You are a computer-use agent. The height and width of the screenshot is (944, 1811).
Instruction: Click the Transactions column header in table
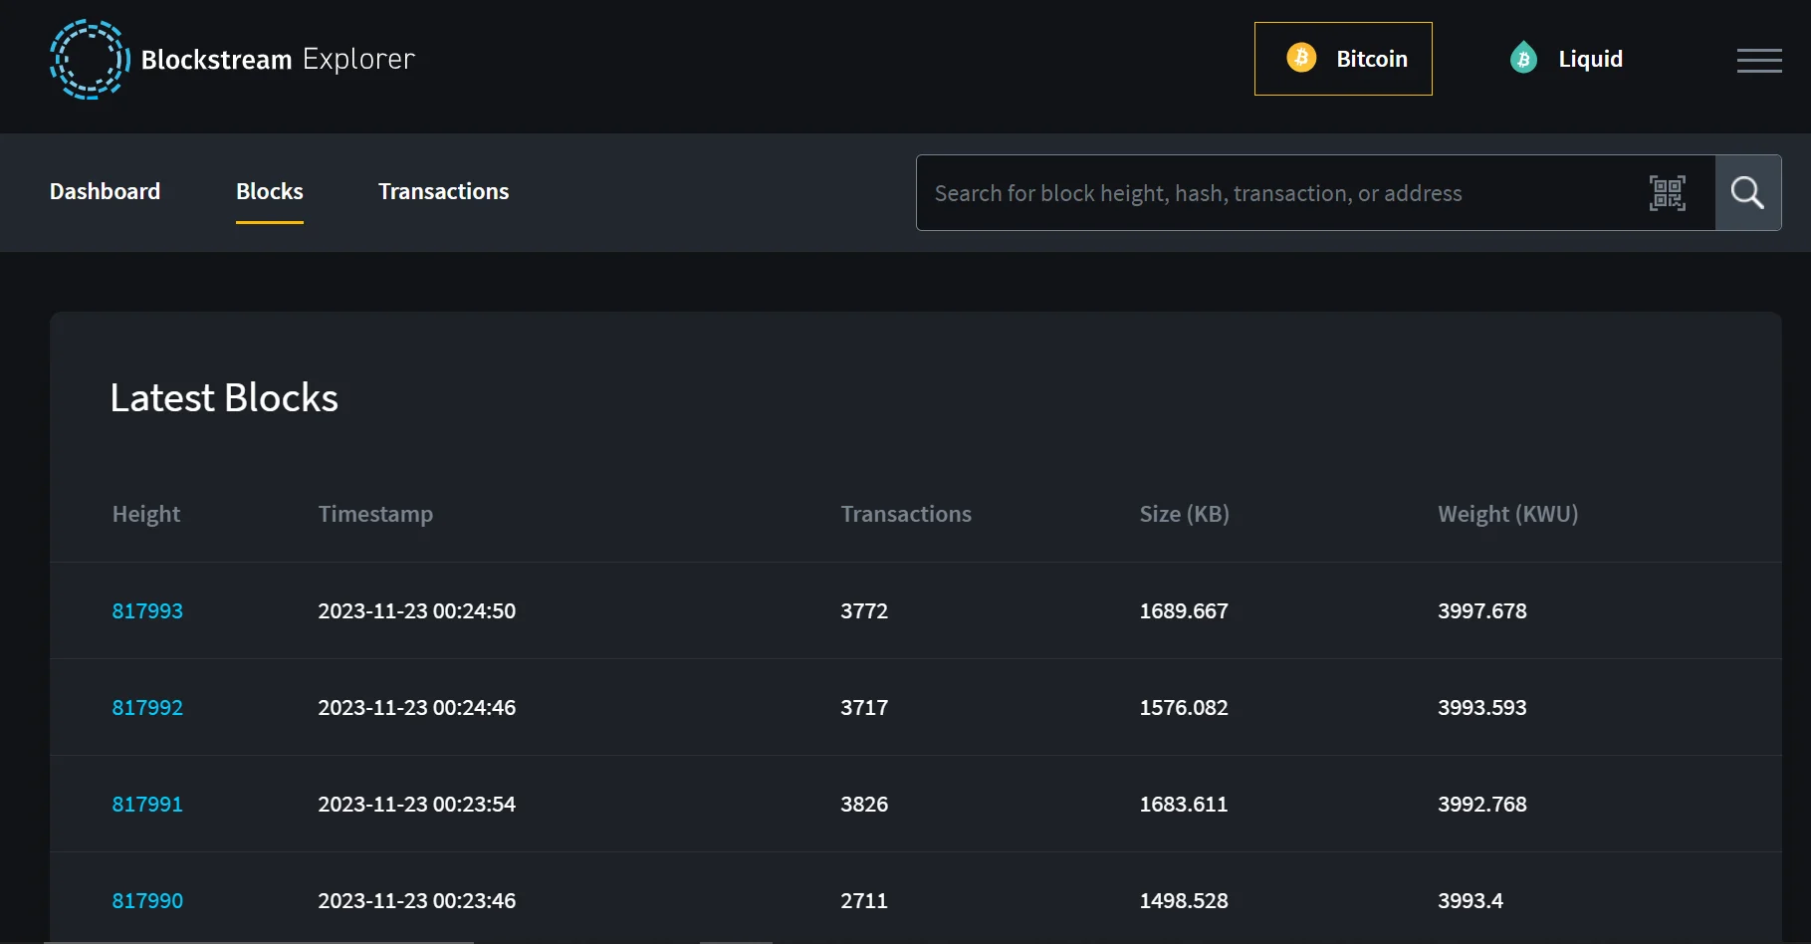[x=906, y=514]
